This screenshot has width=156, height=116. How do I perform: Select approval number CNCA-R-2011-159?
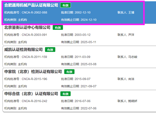[34, 57]
